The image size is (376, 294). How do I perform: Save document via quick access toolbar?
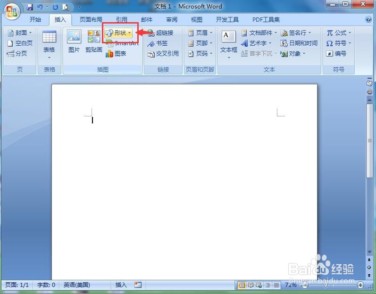(30, 7)
